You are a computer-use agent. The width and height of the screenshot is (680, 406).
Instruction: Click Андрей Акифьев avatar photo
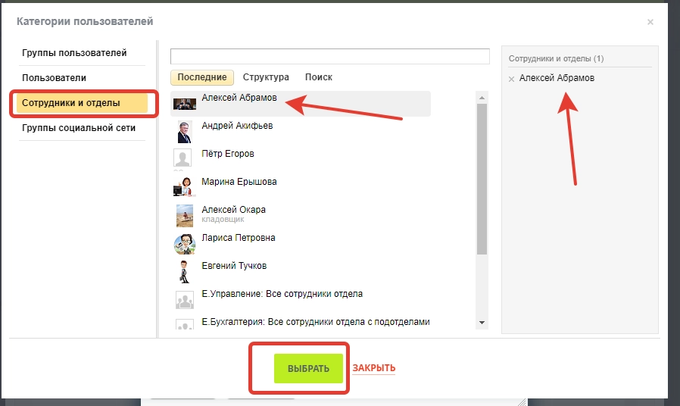(x=183, y=132)
